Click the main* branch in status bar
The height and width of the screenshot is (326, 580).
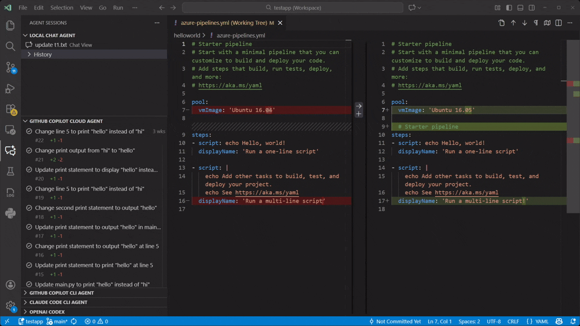click(x=57, y=321)
